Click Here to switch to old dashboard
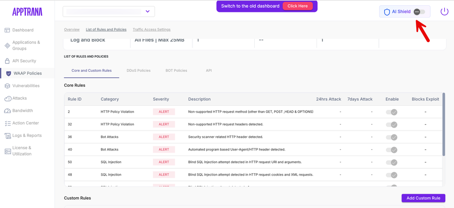The height and width of the screenshot is (208, 454). point(298,6)
